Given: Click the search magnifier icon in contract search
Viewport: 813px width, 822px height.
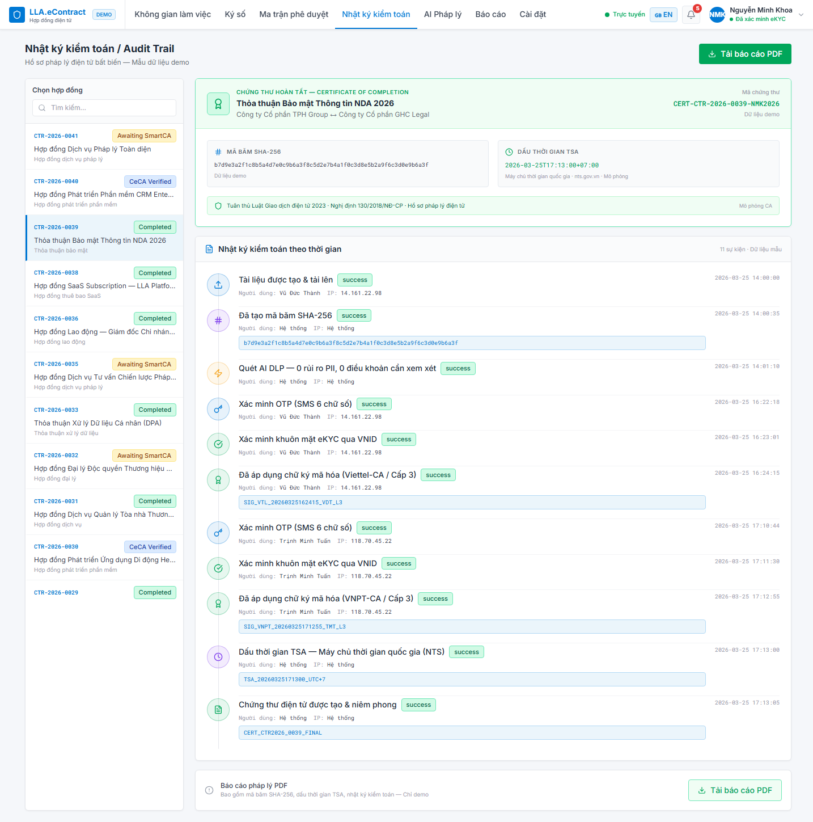Looking at the screenshot, I should click(42, 108).
